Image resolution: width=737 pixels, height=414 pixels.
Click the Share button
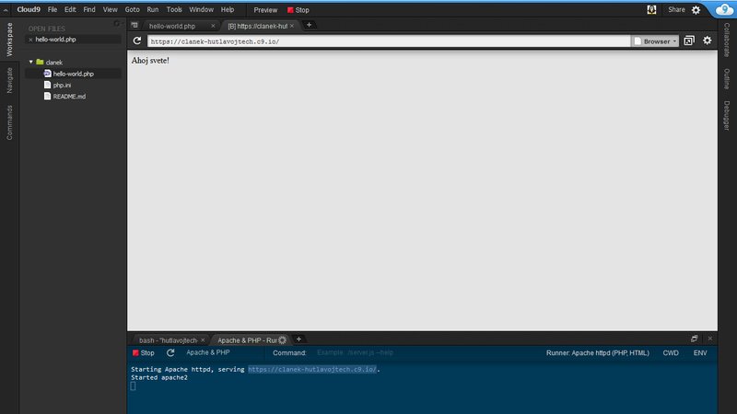(676, 9)
